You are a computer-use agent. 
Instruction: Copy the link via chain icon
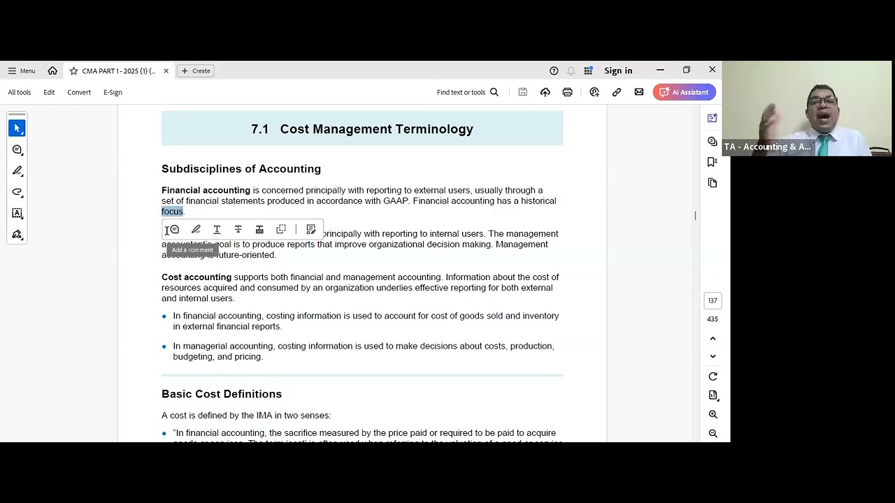617,92
